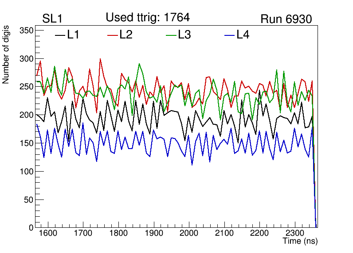This screenshot has width=353, height=253.
Task: Select the L4 legend label text
Action: click(243, 35)
